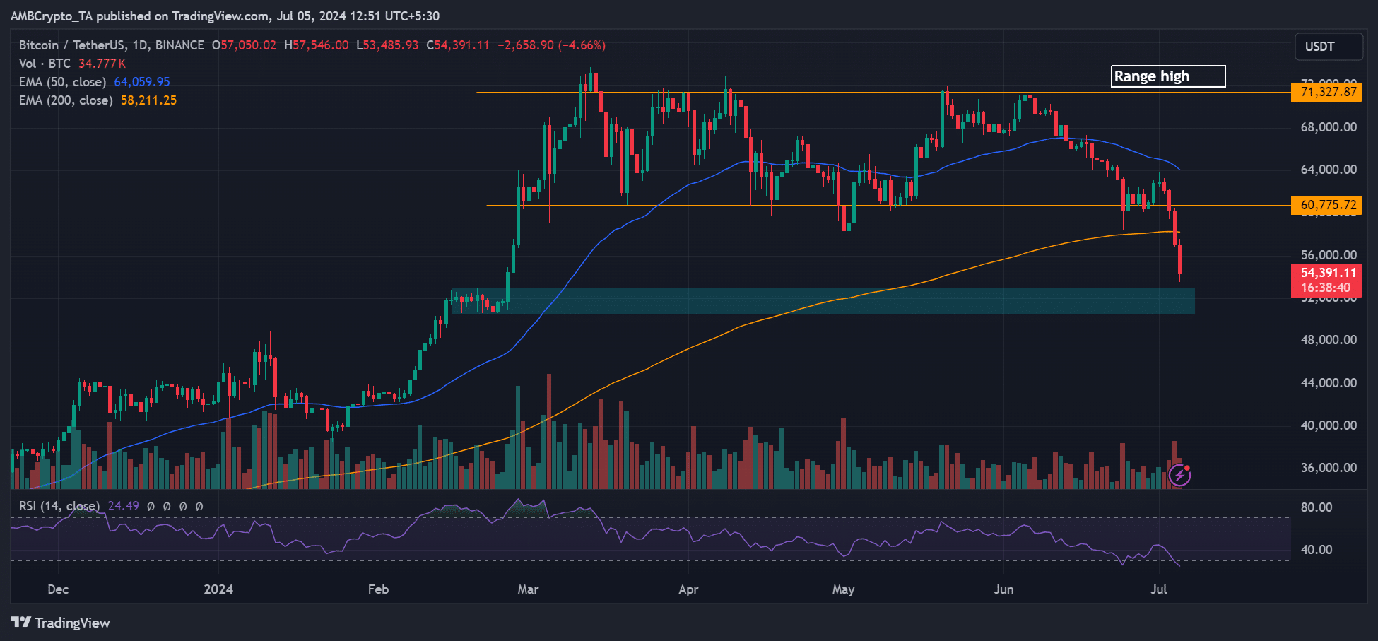This screenshot has width=1378, height=641.
Task: Click the upper orange range-high horizontal line
Action: [x=883, y=92]
